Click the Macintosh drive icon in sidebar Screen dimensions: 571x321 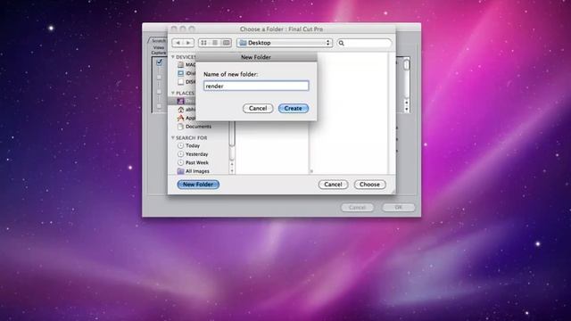pos(180,64)
